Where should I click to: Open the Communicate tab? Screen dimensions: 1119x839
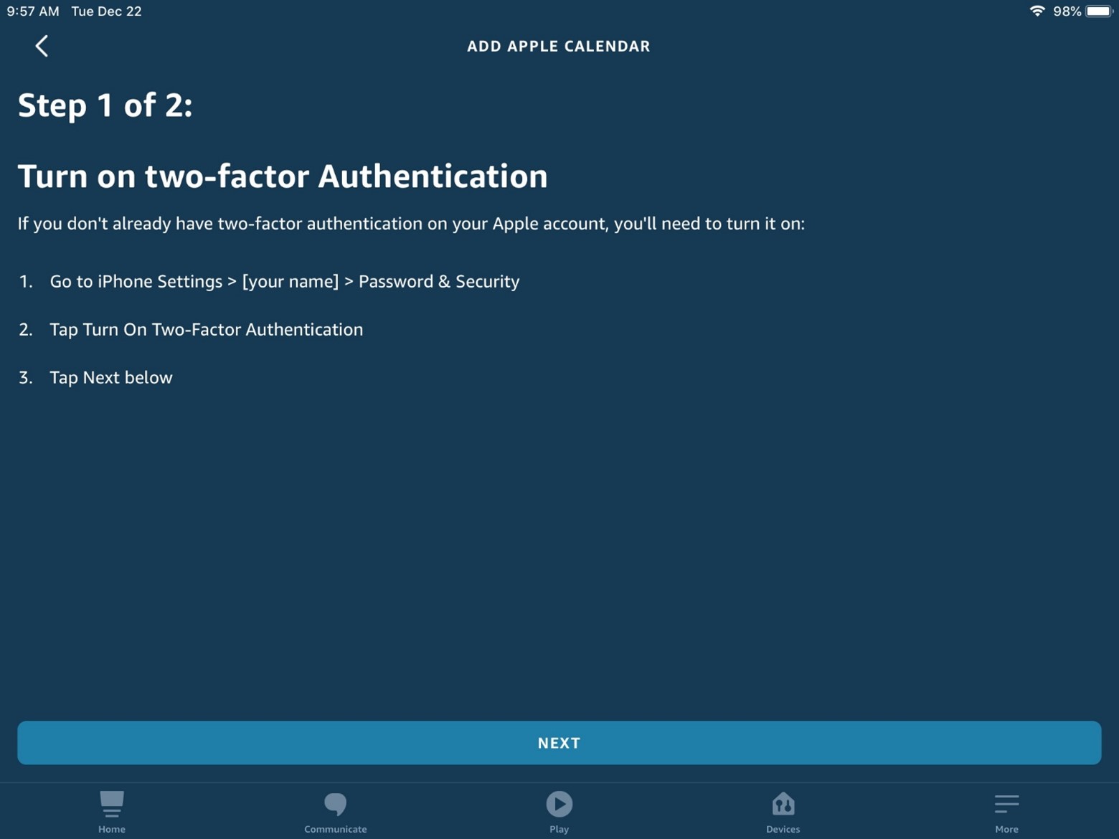point(335,812)
